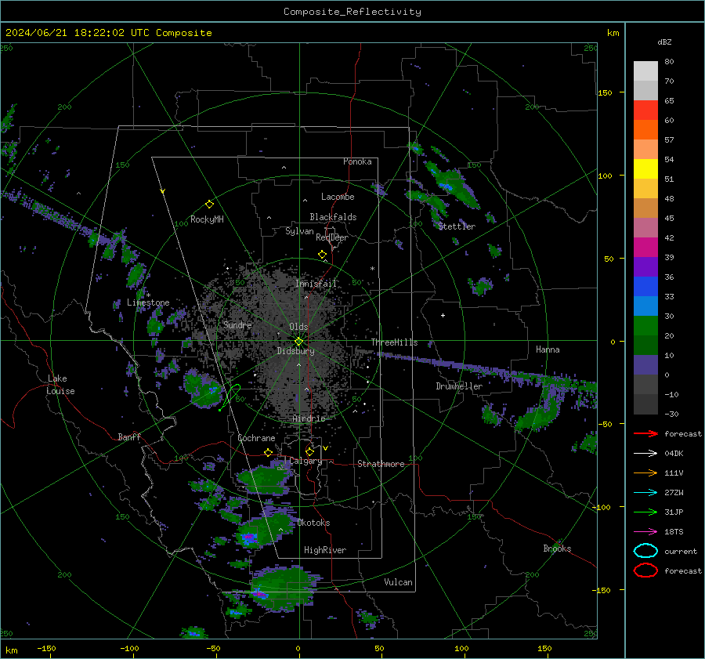Image resolution: width=705 pixels, height=659 pixels.
Task: Click the yellow diamond marker below Cochrane
Action: coord(268,452)
